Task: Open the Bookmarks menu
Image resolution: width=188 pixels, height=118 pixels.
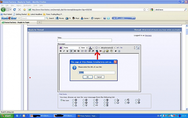Action: 27,5
